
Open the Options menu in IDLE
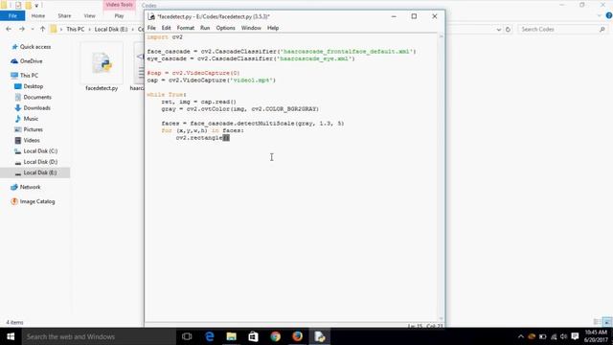[x=226, y=28]
